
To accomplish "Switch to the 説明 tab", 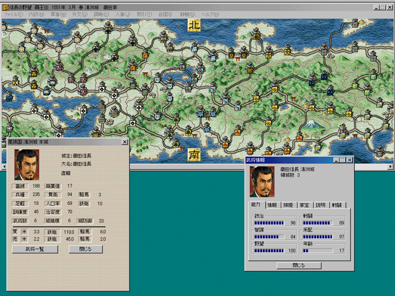I will [x=320, y=205].
